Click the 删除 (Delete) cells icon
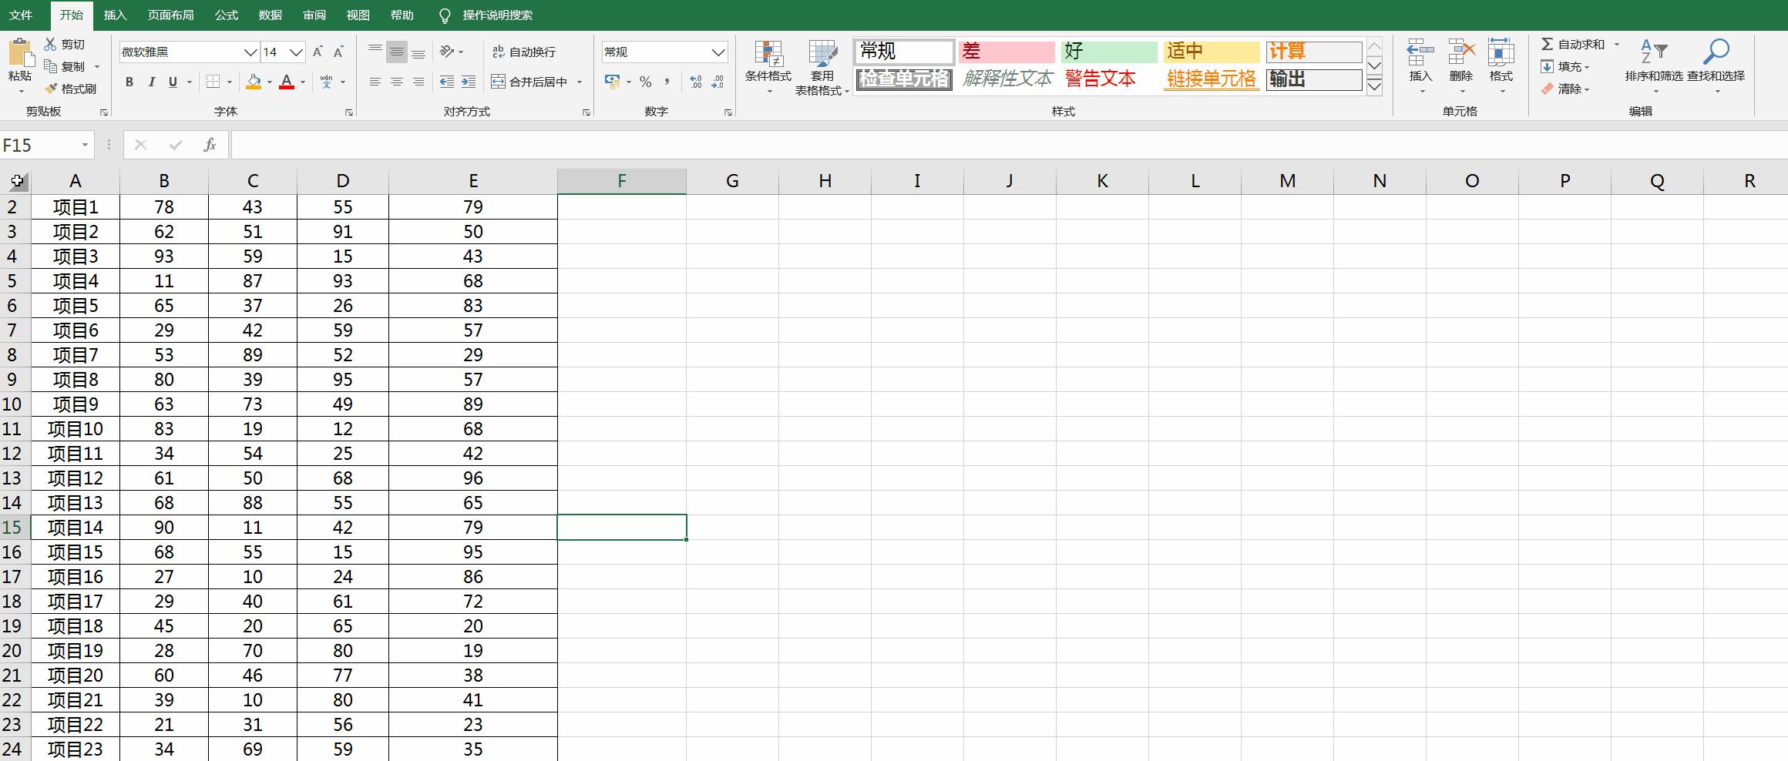The width and height of the screenshot is (1788, 761). coord(1460,62)
